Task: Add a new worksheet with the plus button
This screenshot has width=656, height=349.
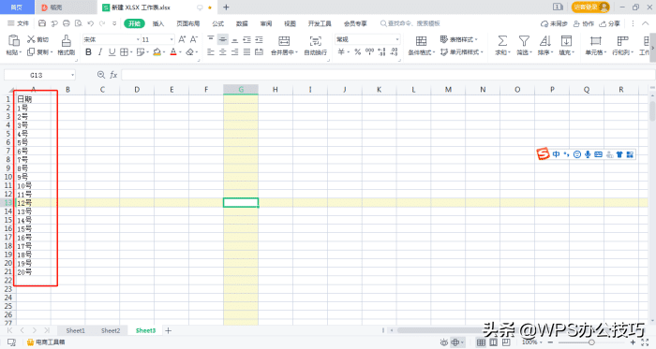Action: click(x=168, y=330)
